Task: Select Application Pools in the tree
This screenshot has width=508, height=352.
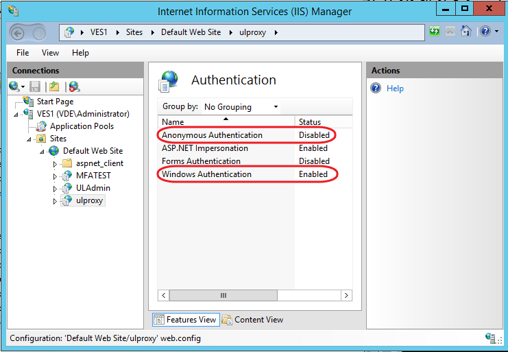Action: [x=82, y=126]
